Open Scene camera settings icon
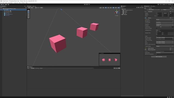 [x=116, y=8]
